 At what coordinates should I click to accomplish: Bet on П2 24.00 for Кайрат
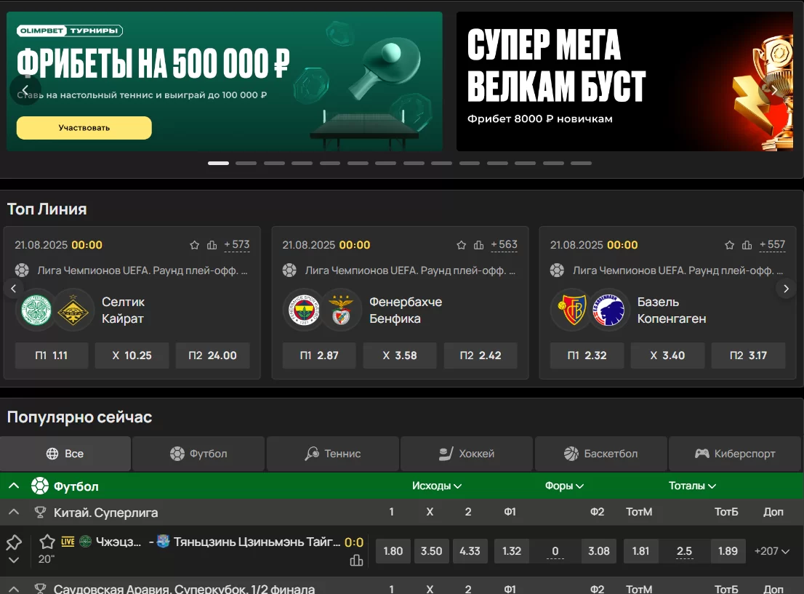click(213, 356)
